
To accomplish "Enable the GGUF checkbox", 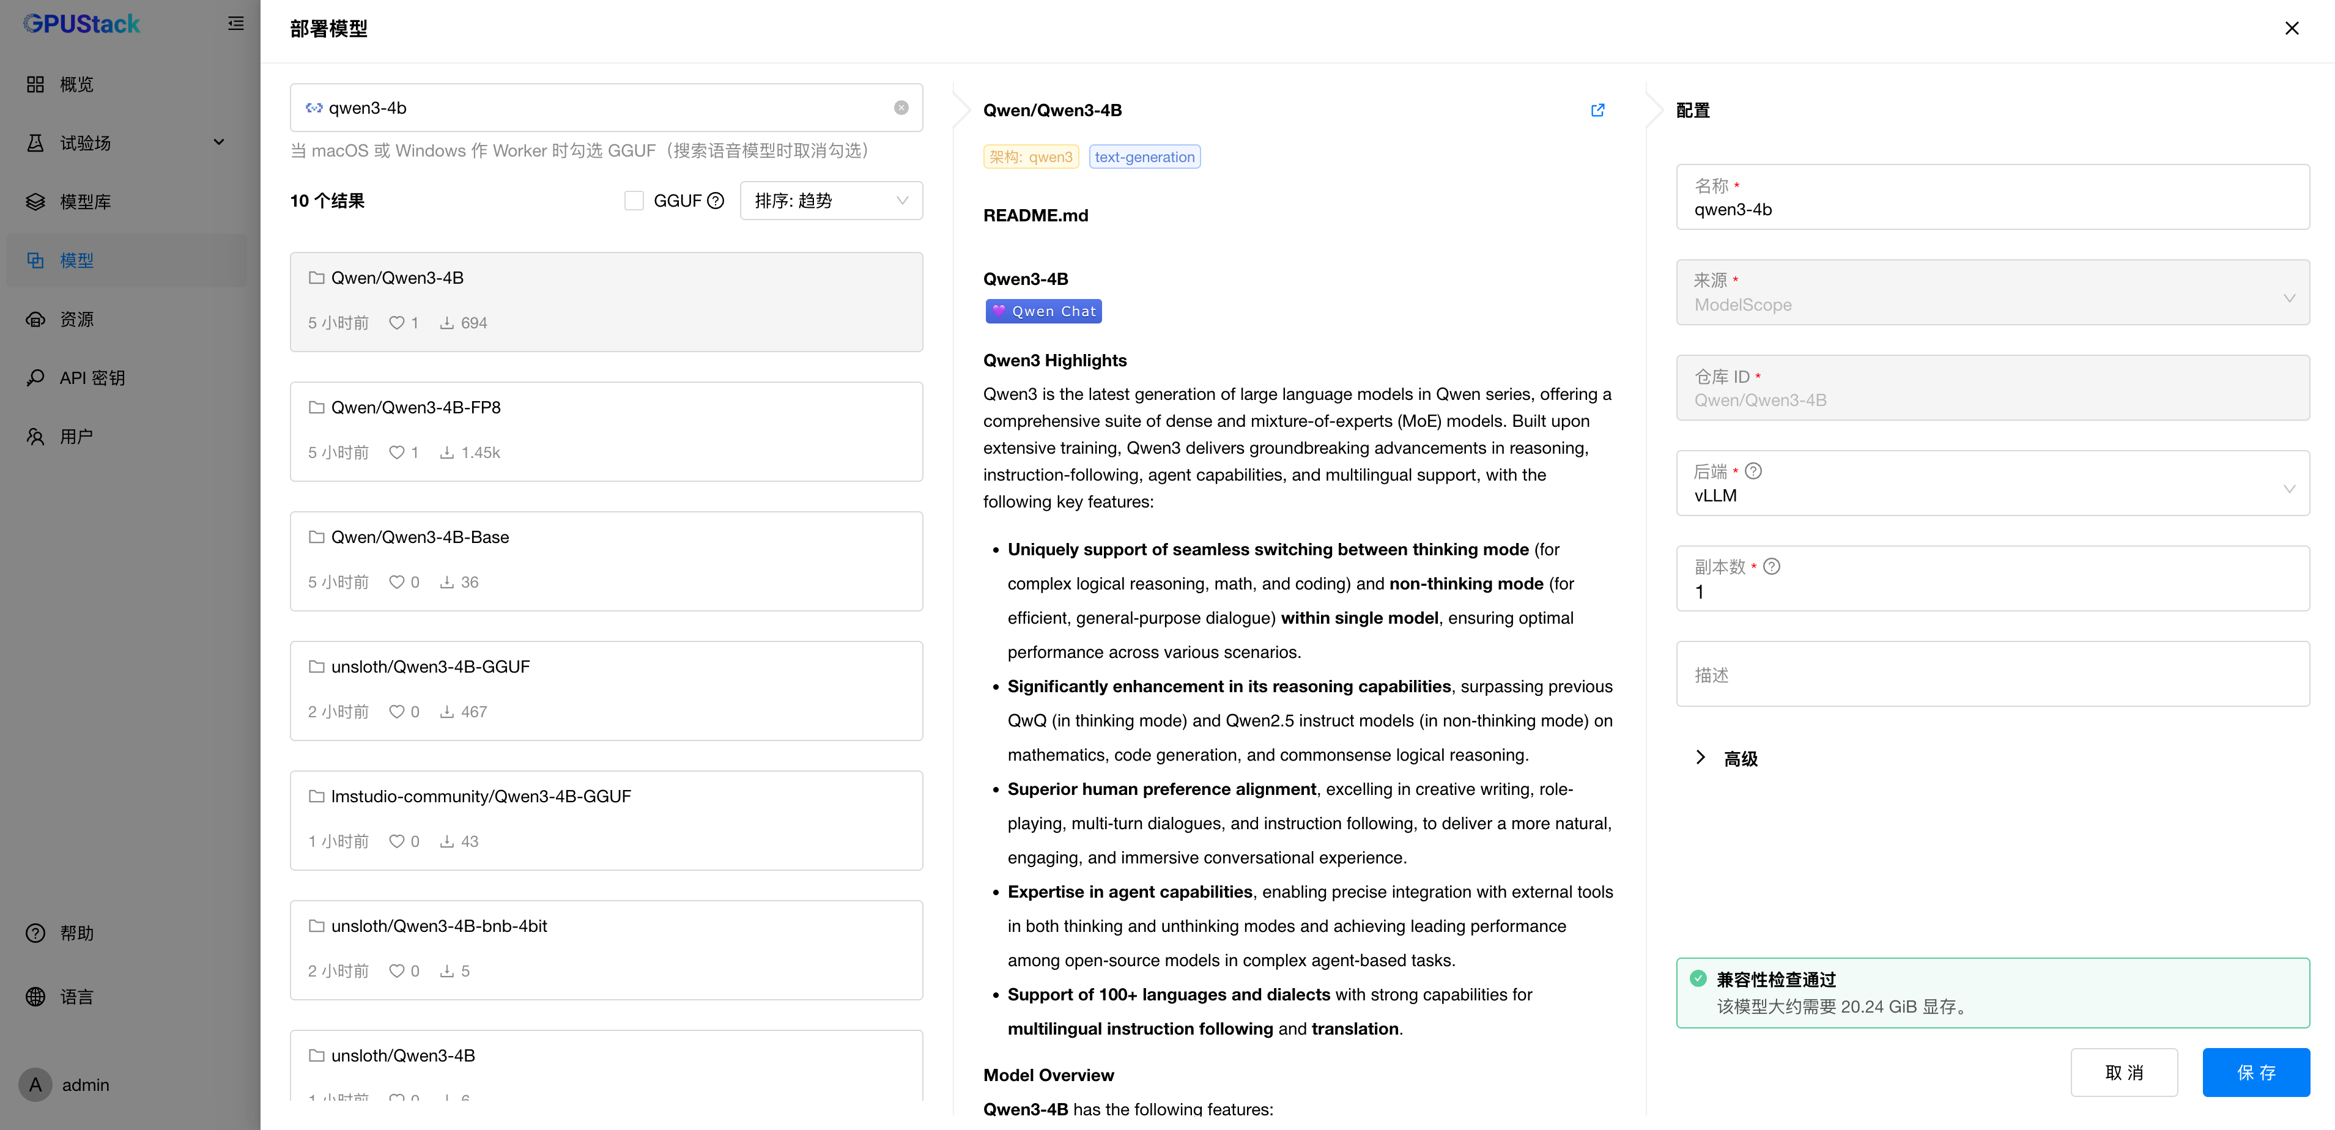I will (634, 201).
